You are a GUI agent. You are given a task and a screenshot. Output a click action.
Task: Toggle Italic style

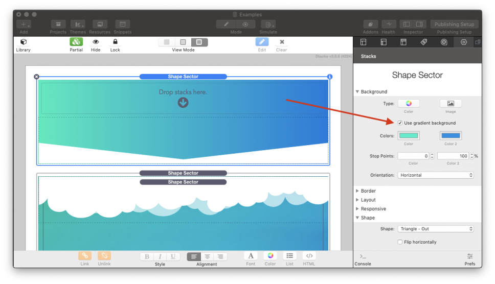[x=160, y=256]
